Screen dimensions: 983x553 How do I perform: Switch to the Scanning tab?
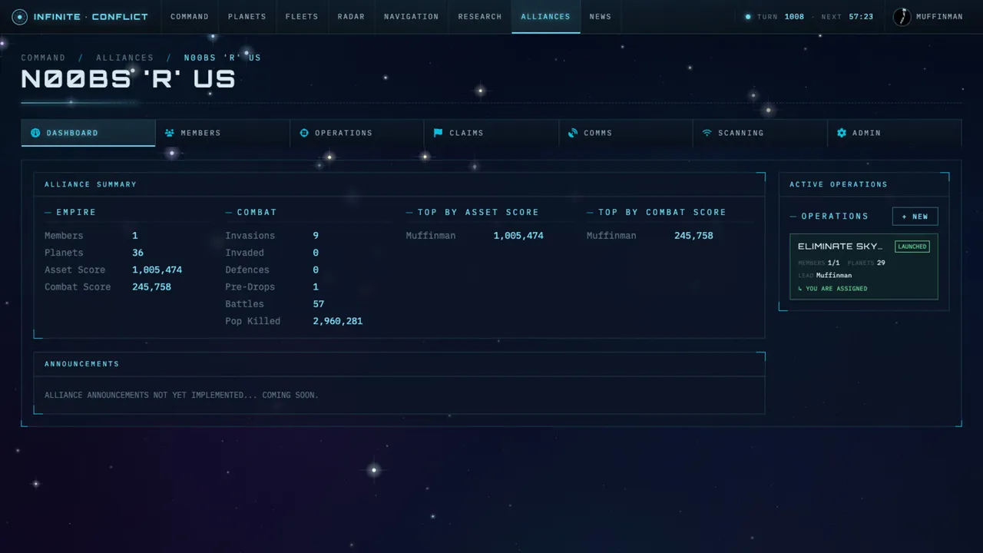click(x=760, y=133)
